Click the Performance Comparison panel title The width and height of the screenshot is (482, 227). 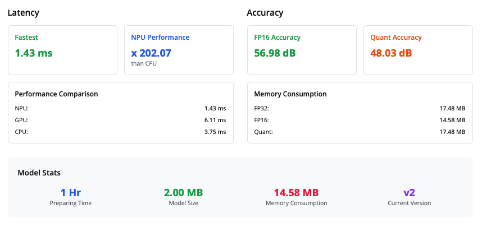[56, 94]
